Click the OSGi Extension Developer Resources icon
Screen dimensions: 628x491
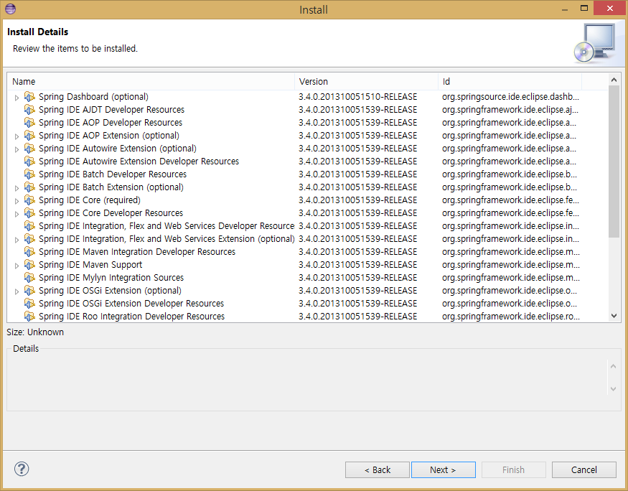(29, 303)
